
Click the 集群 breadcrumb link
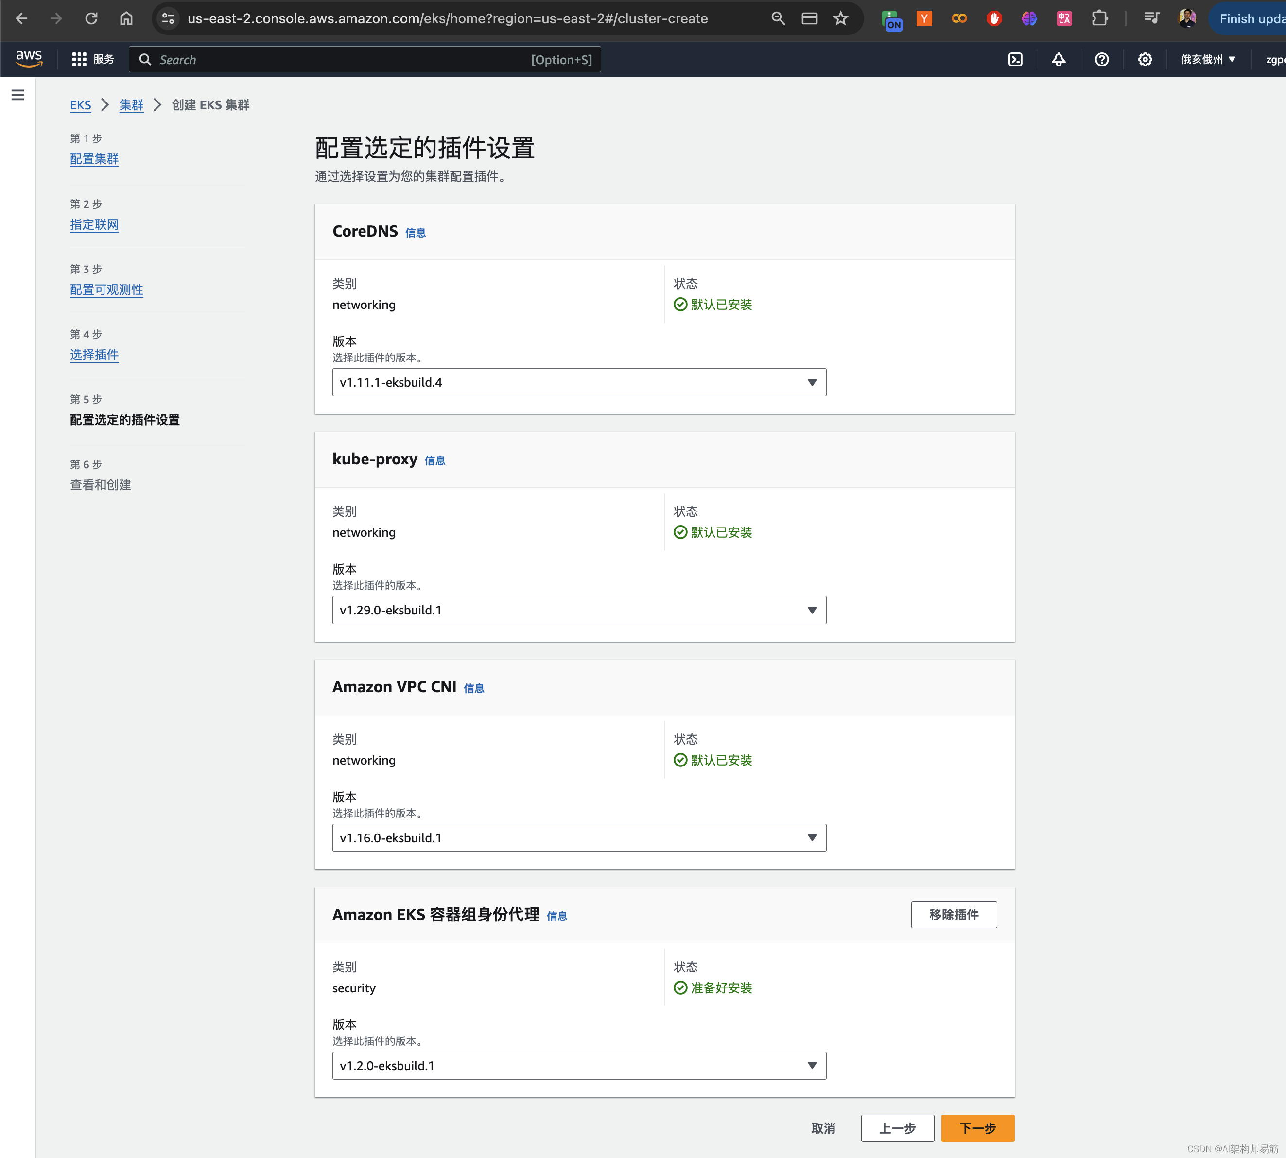(x=131, y=105)
